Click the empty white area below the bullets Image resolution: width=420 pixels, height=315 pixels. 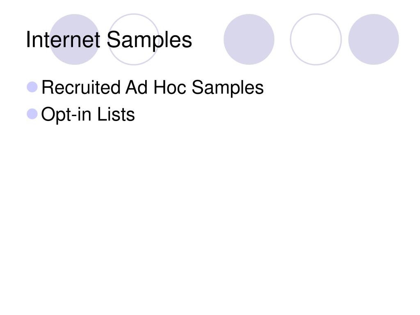(x=210, y=214)
